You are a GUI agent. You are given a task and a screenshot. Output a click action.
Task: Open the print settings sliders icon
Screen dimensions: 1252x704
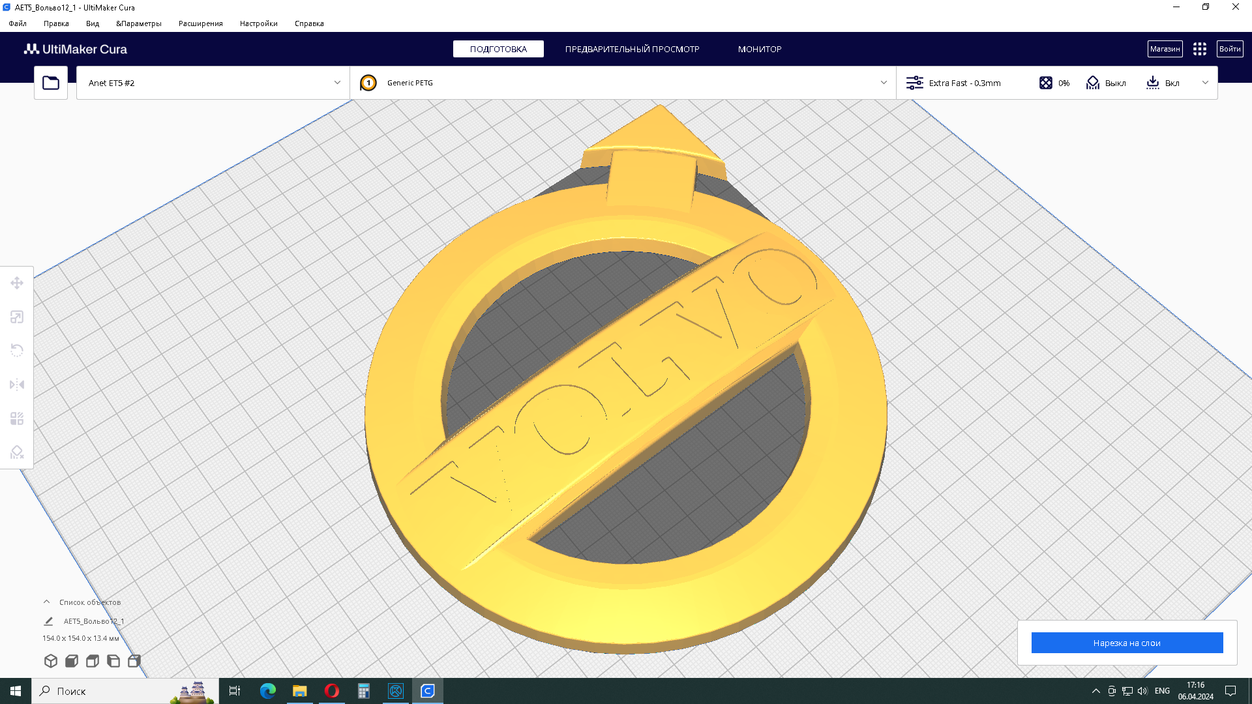(x=915, y=83)
